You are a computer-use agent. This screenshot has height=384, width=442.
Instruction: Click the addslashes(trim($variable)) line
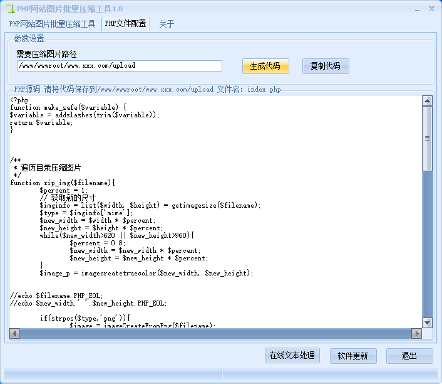coord(85,115)
